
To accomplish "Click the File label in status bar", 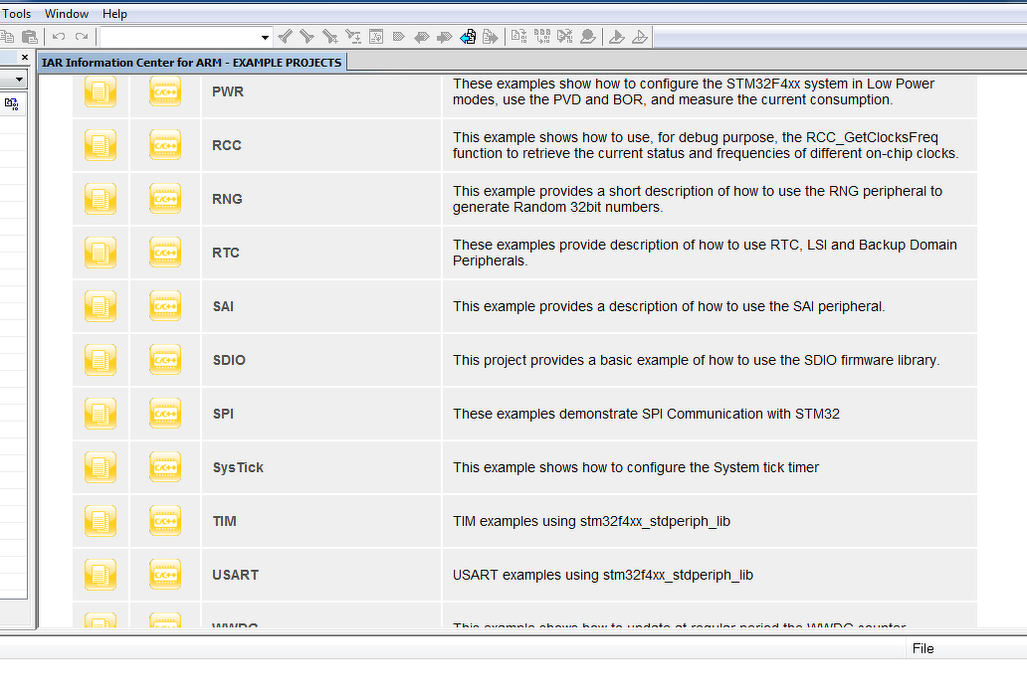I will (923, 648).
